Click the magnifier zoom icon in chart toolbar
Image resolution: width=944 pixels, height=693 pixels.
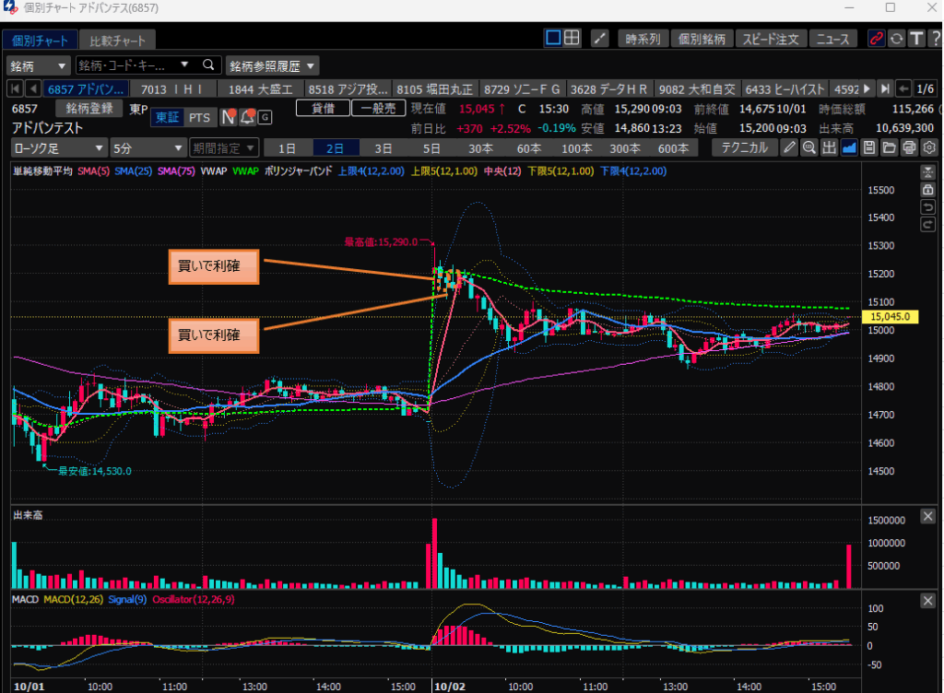pos(808,148)
